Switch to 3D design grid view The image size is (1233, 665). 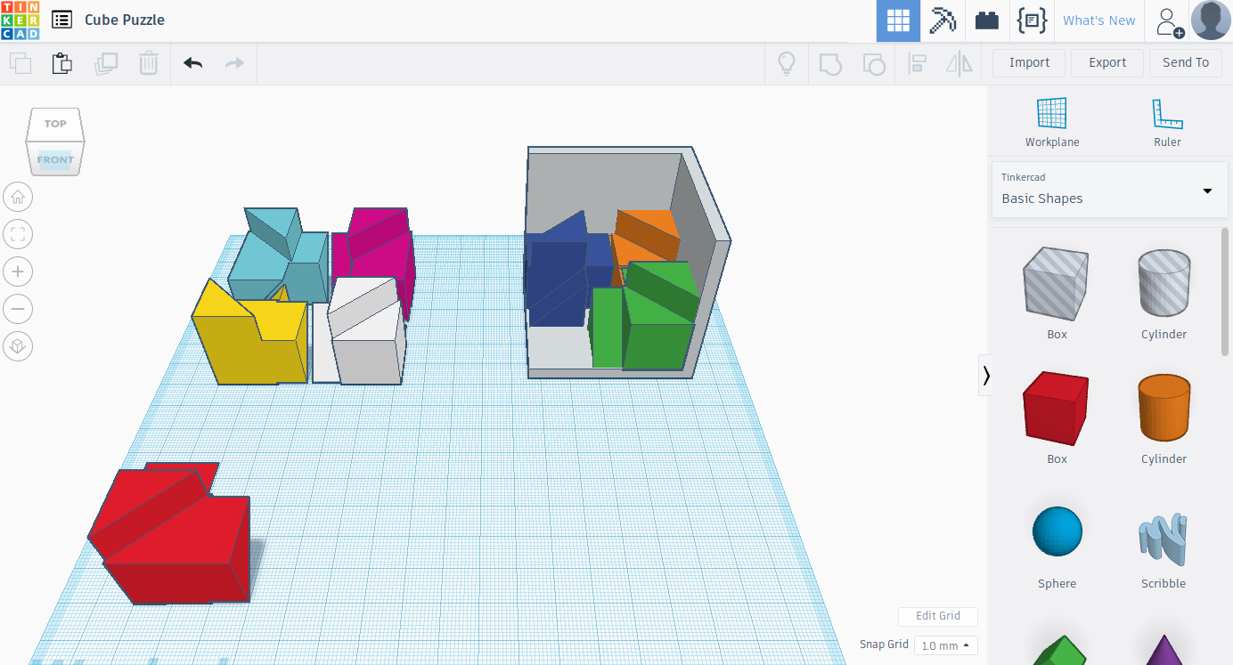pyautogui.click(x=898, y=20)
